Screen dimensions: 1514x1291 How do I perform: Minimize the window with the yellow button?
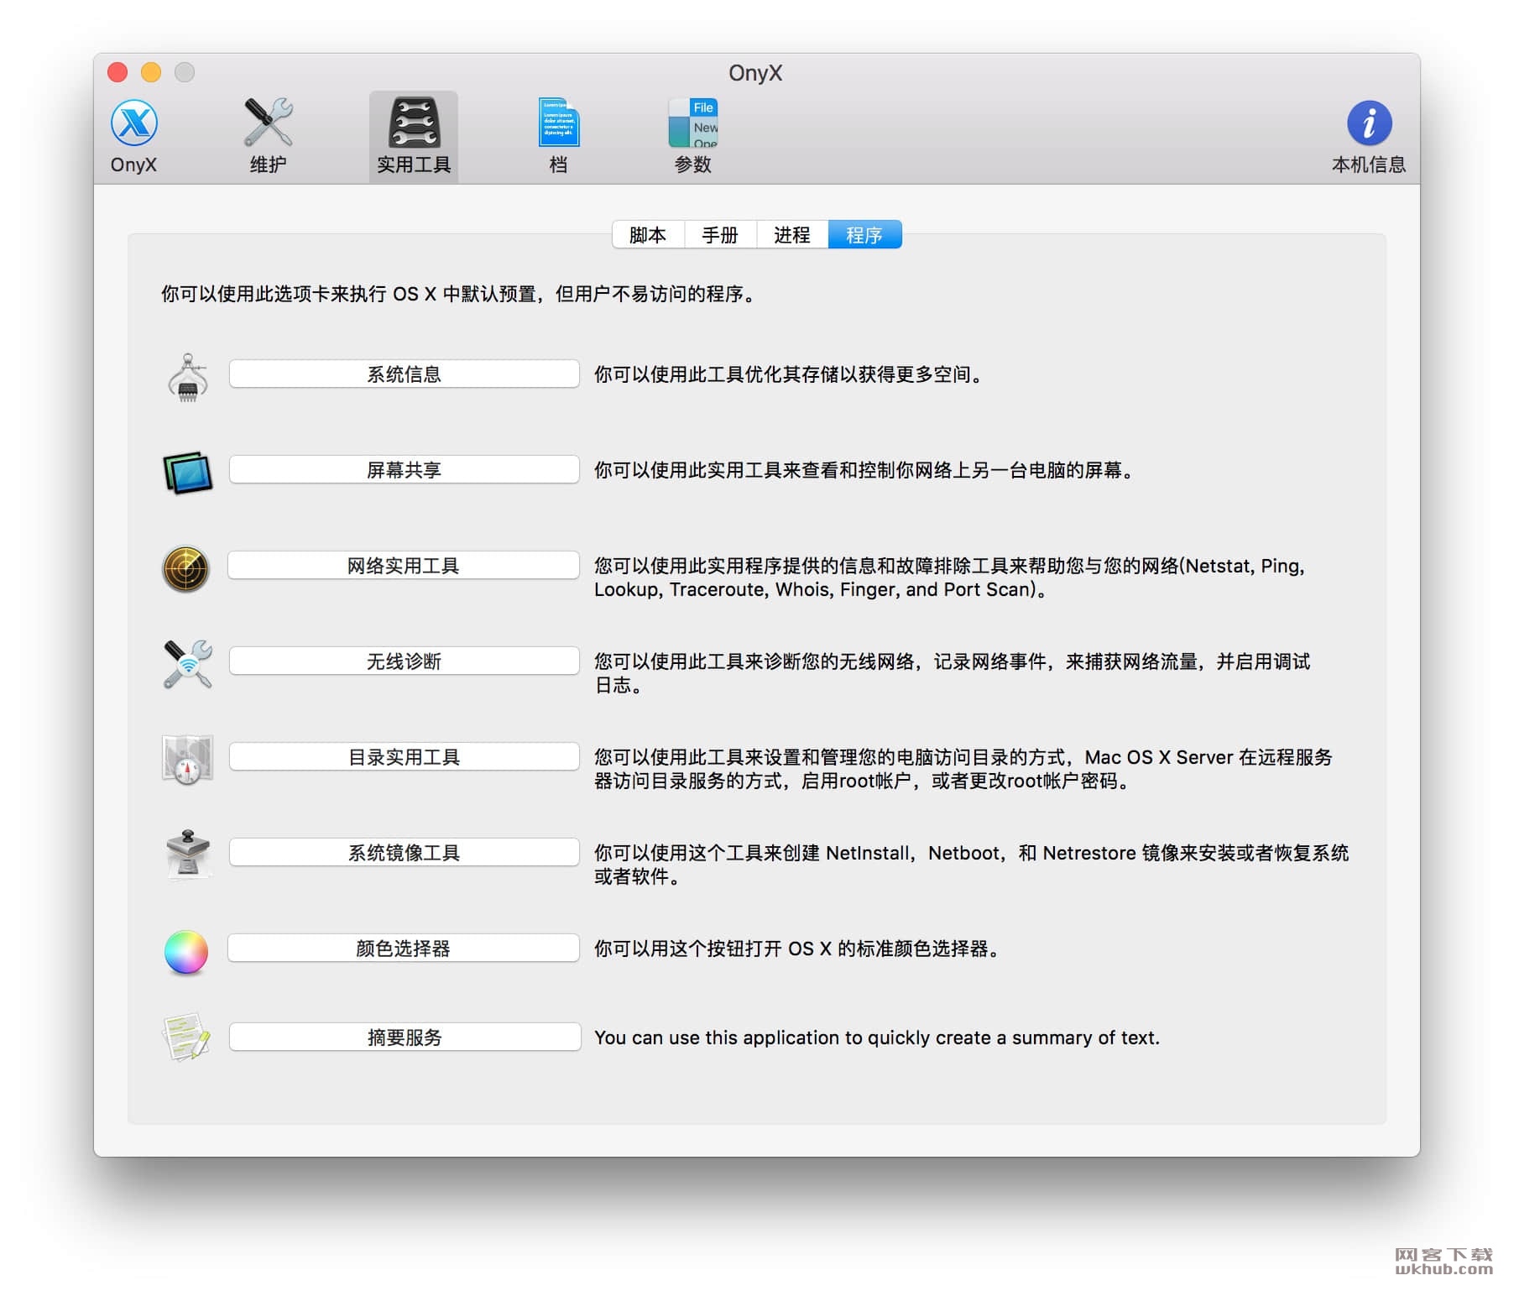pyautogui.click(x=151, y=73)
